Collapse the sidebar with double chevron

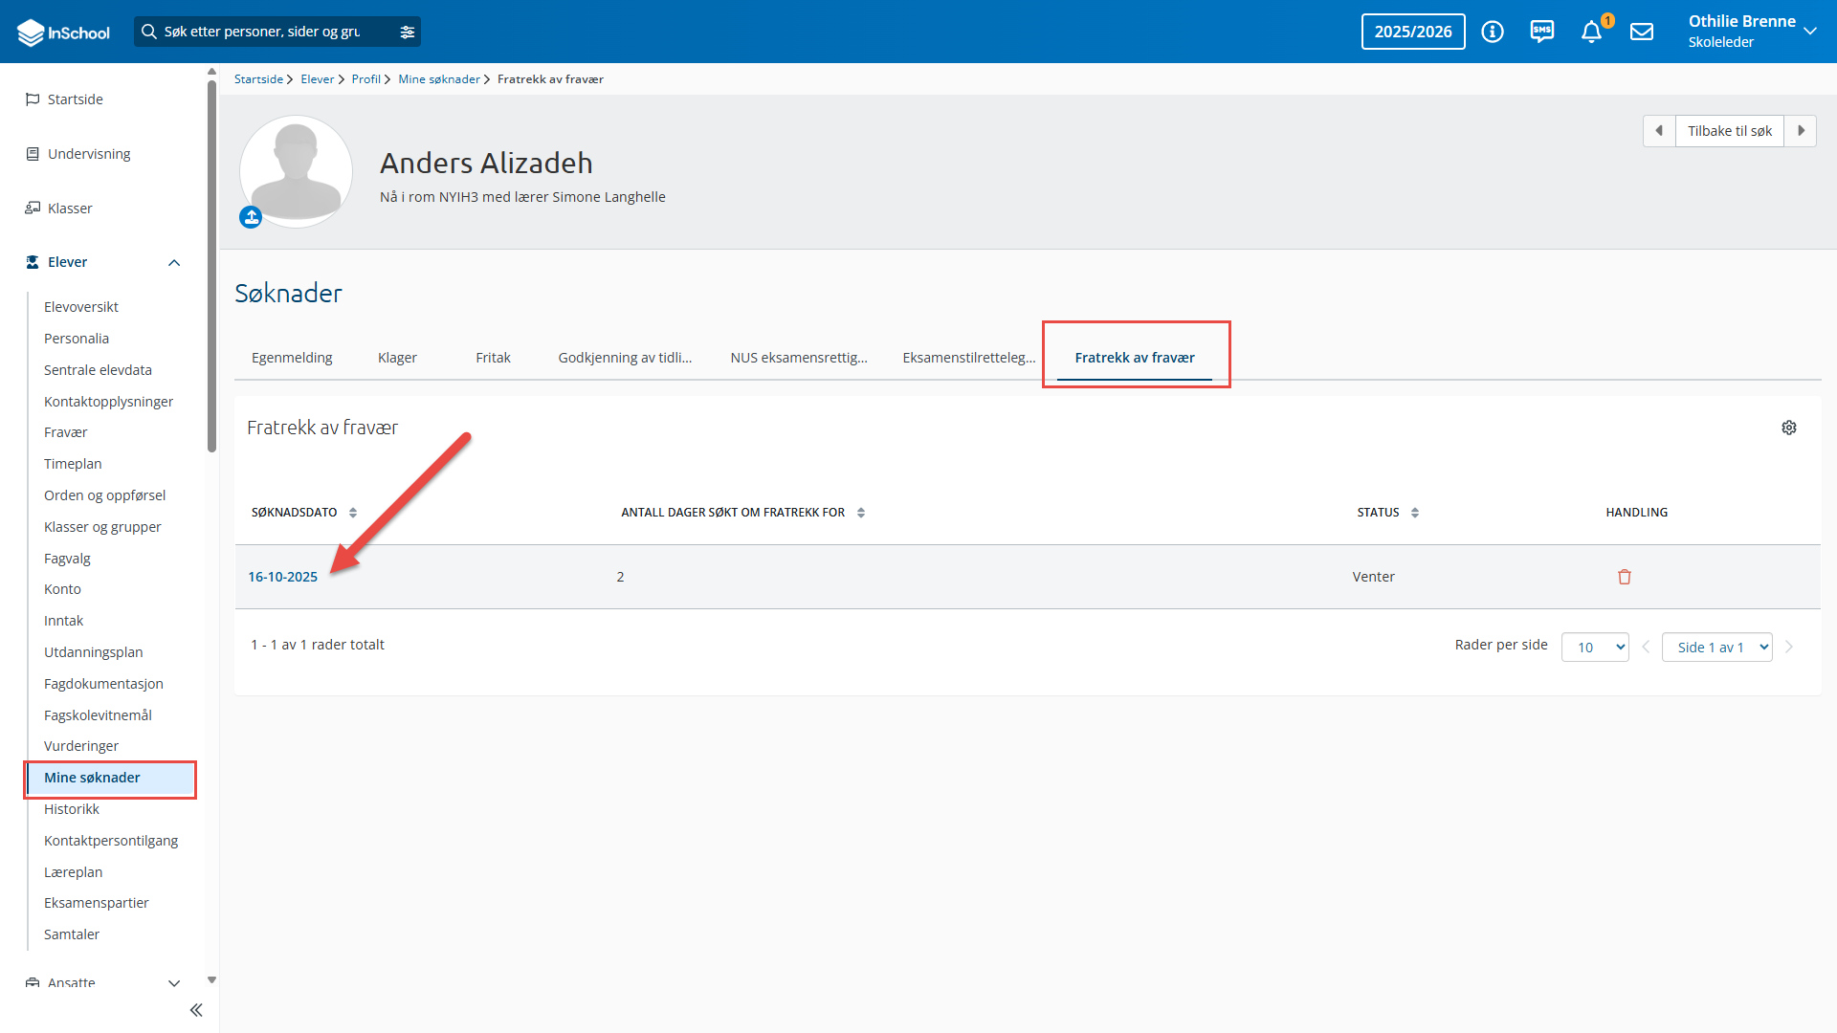click(x=196, y=1010)
